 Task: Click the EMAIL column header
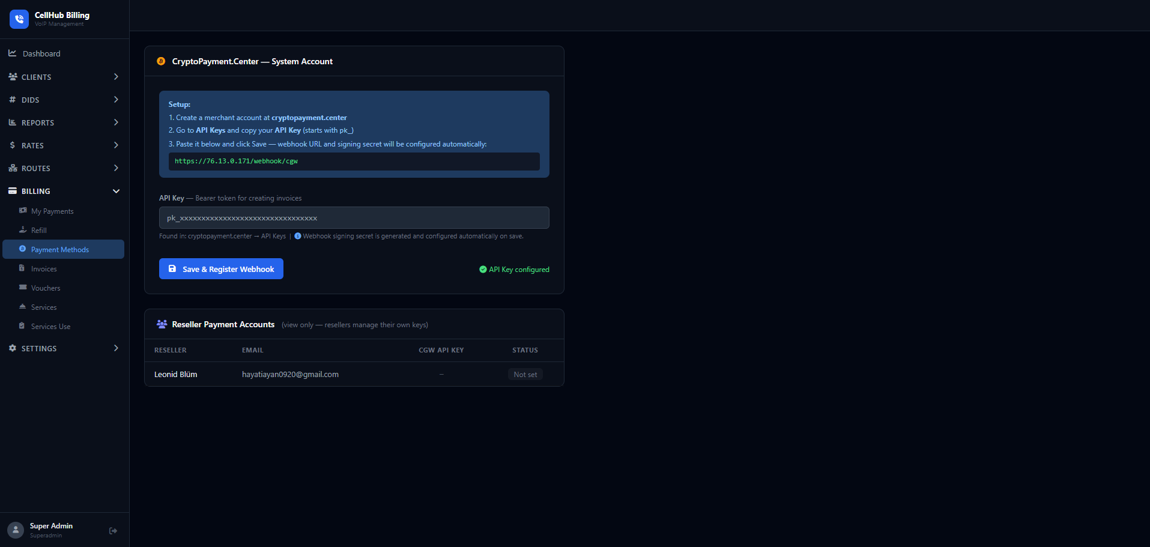pos(253,350)
